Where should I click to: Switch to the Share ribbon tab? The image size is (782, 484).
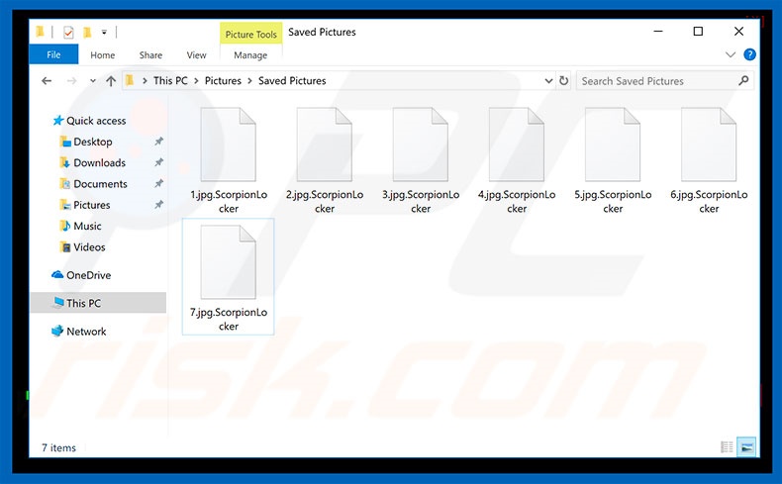(150, 54)
